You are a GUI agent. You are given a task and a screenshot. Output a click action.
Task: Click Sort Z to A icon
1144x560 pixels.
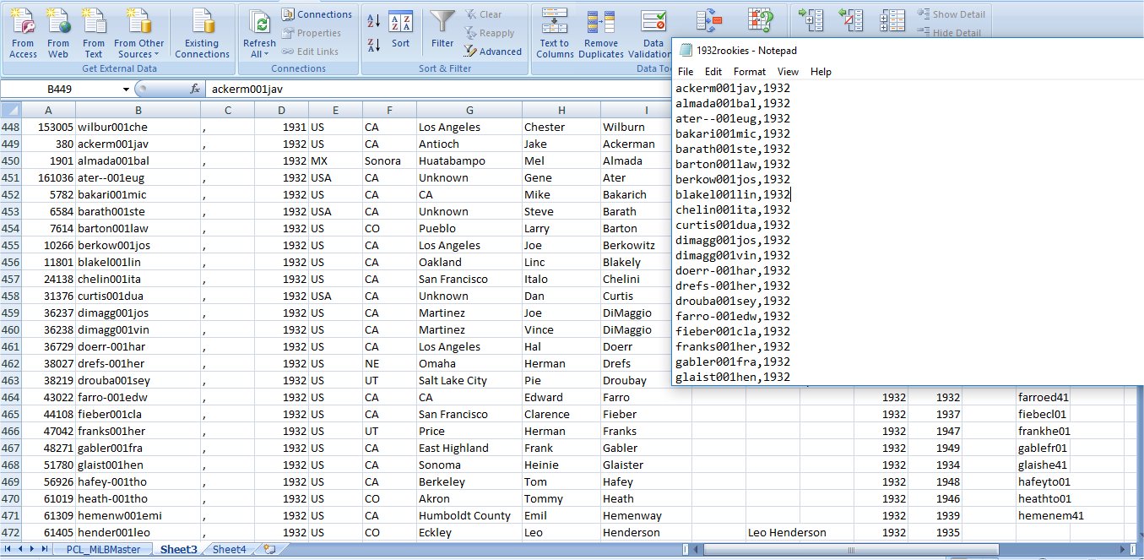[374, 46]
